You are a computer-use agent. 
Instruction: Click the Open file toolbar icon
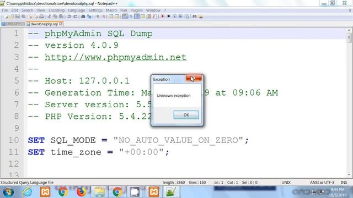(x=12, y=16)
